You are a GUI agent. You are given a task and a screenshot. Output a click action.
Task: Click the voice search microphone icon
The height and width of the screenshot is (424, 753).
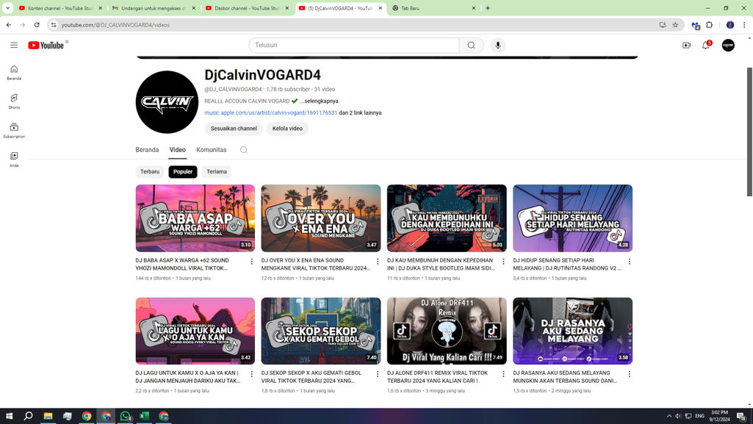[x=497, y=45]
